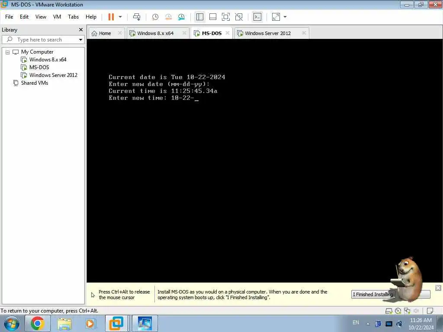Select Windows 8.x x64 in library tree
This screenshot has width=443, height=332.
tap(48, 60)
